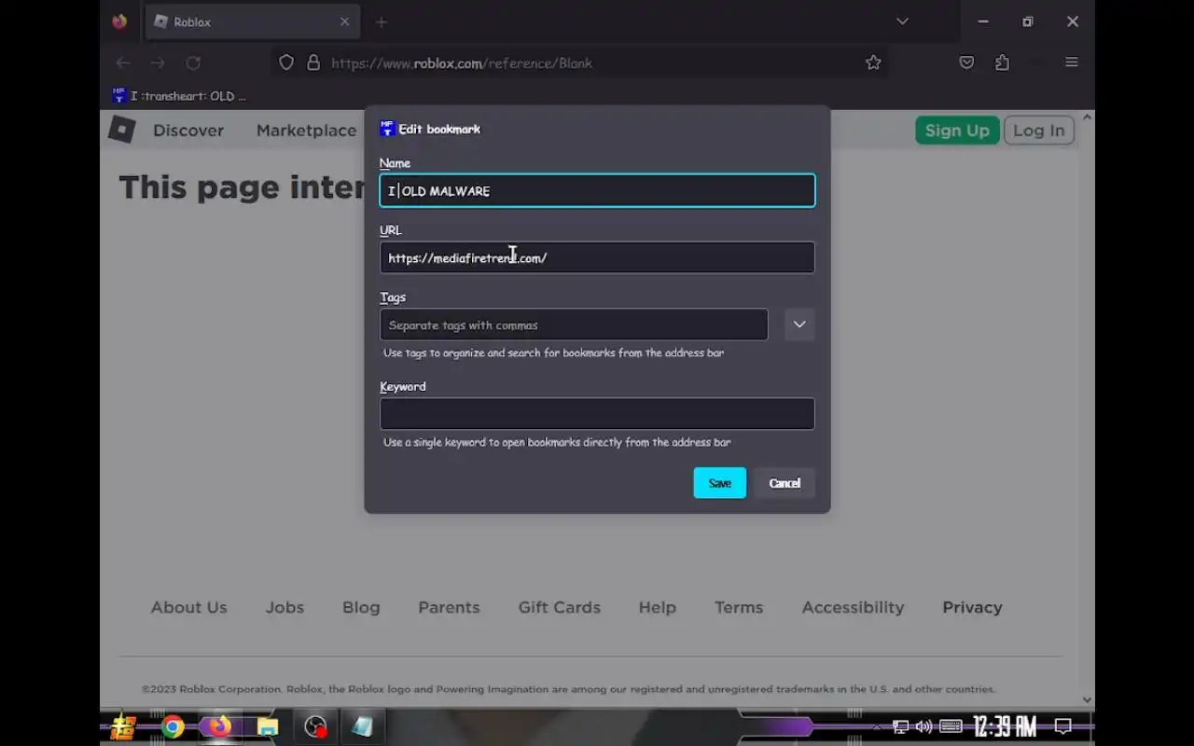This screenshot has width=1194, height=746.
Task: Close the Roblox tab
Action: [344, 21]
